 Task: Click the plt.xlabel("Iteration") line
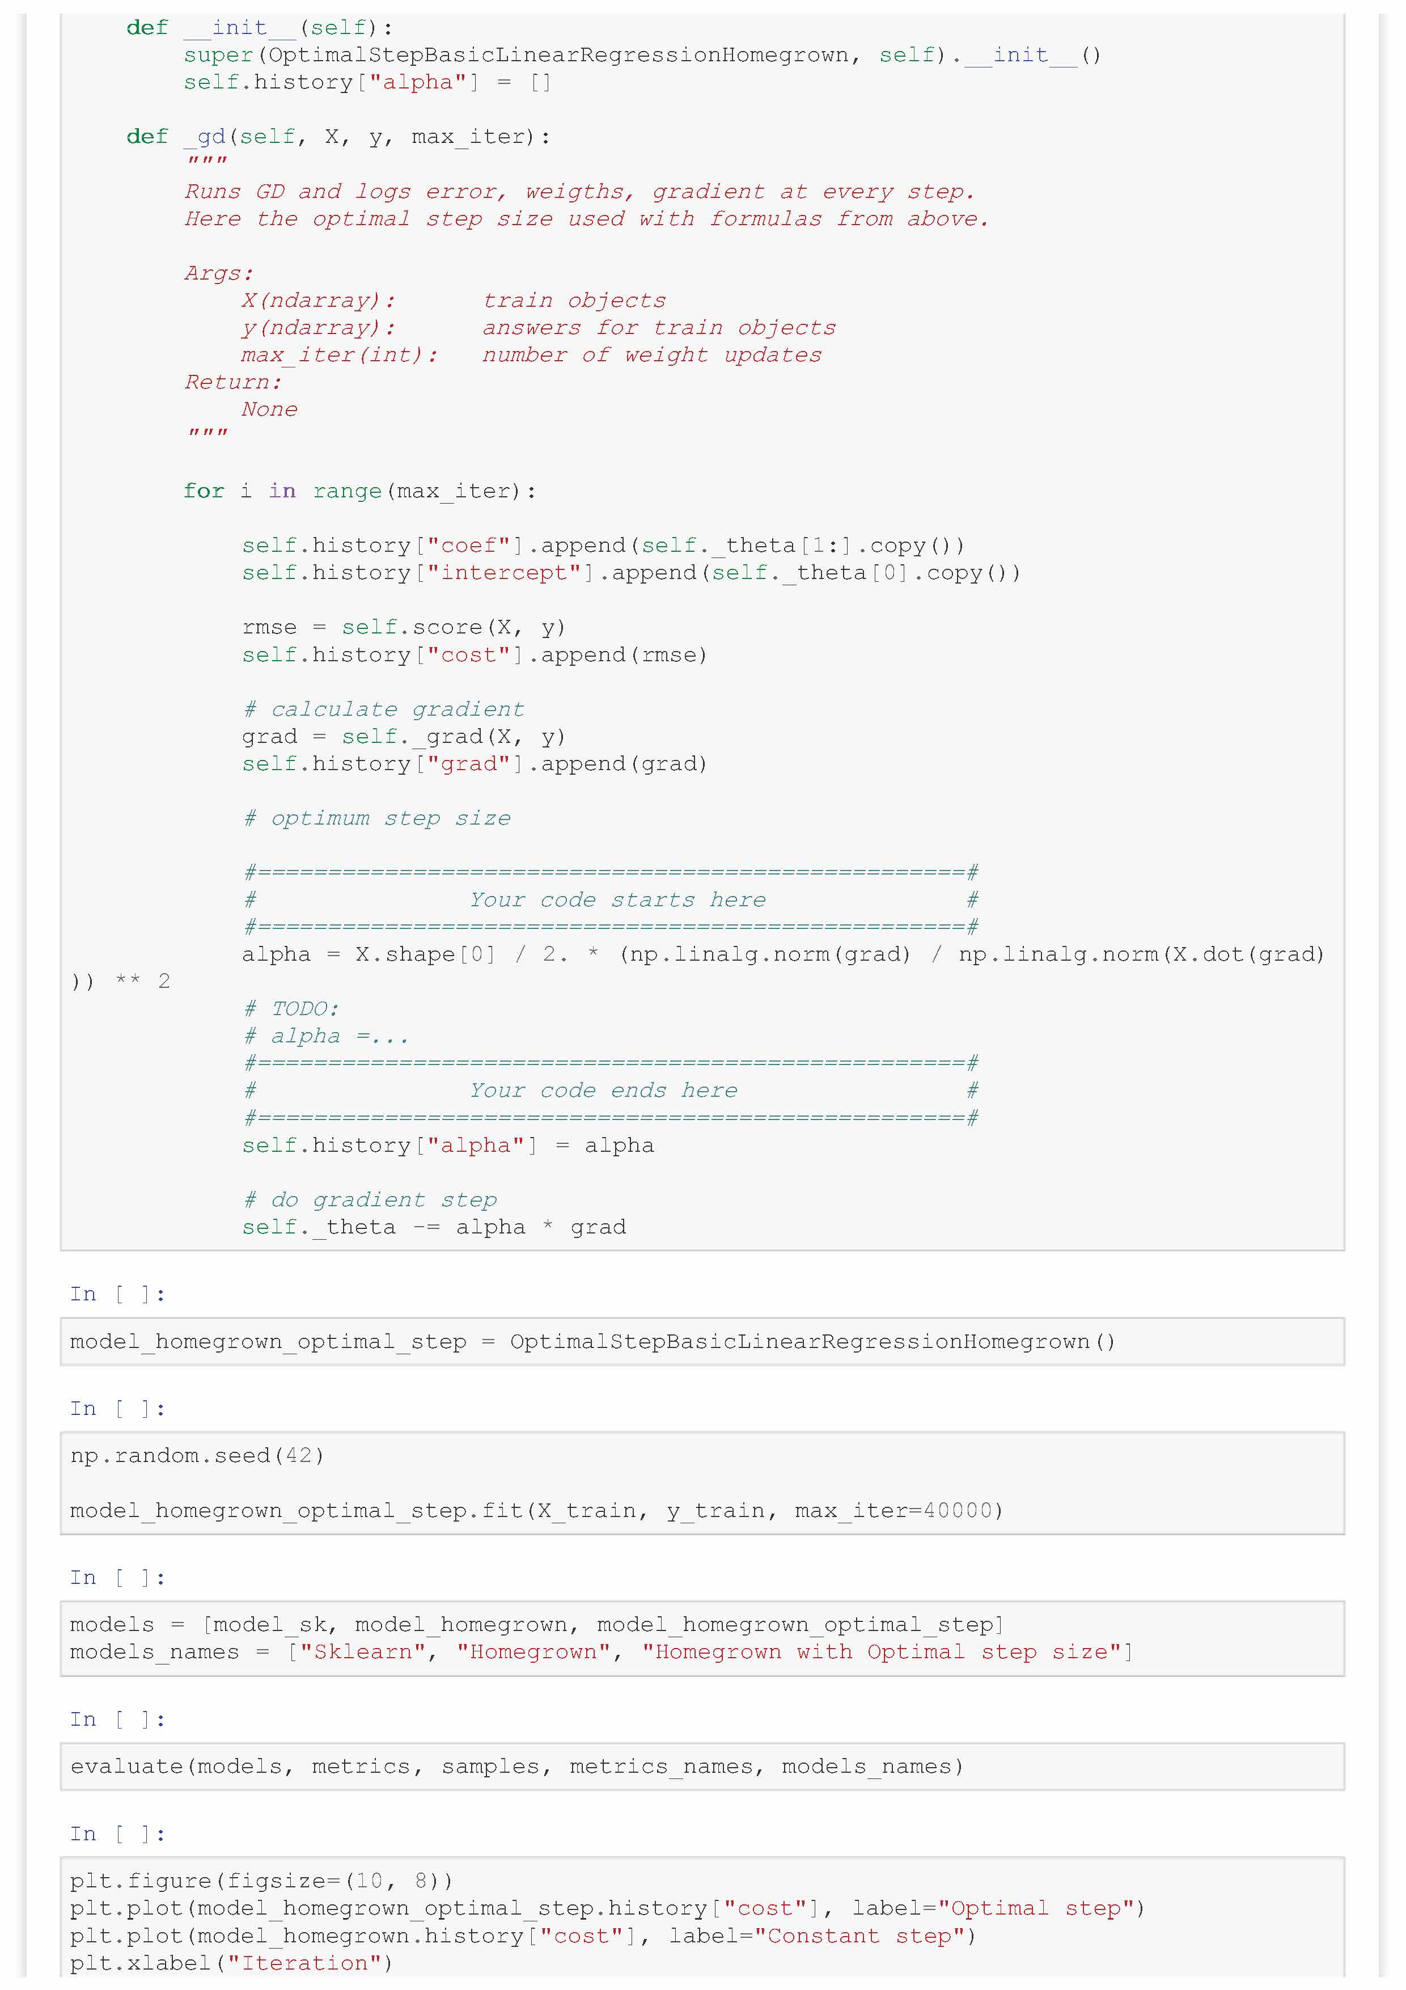click(231, 1963)
